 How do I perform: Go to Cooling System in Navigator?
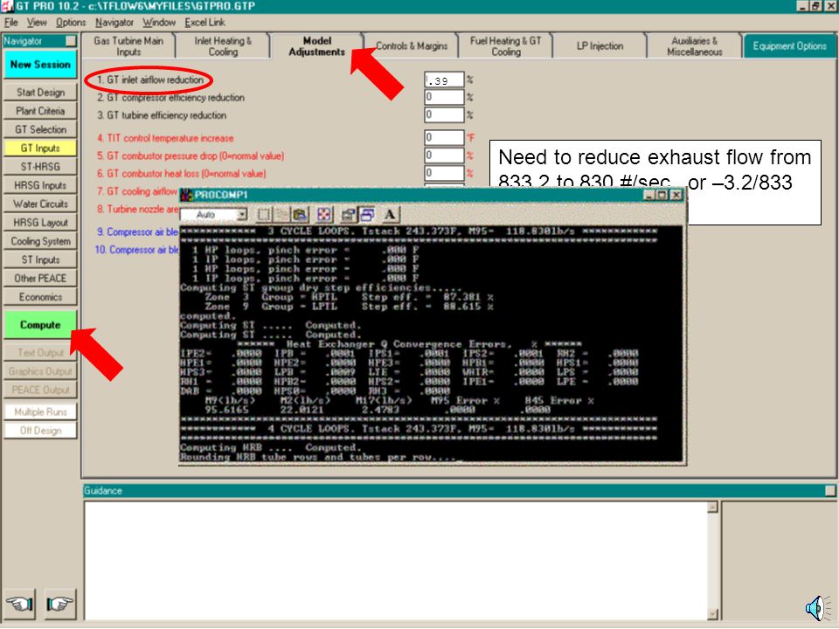pos(40,241)
